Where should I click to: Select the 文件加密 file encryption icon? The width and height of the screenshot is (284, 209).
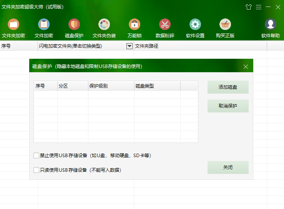[x=44, y=25]
